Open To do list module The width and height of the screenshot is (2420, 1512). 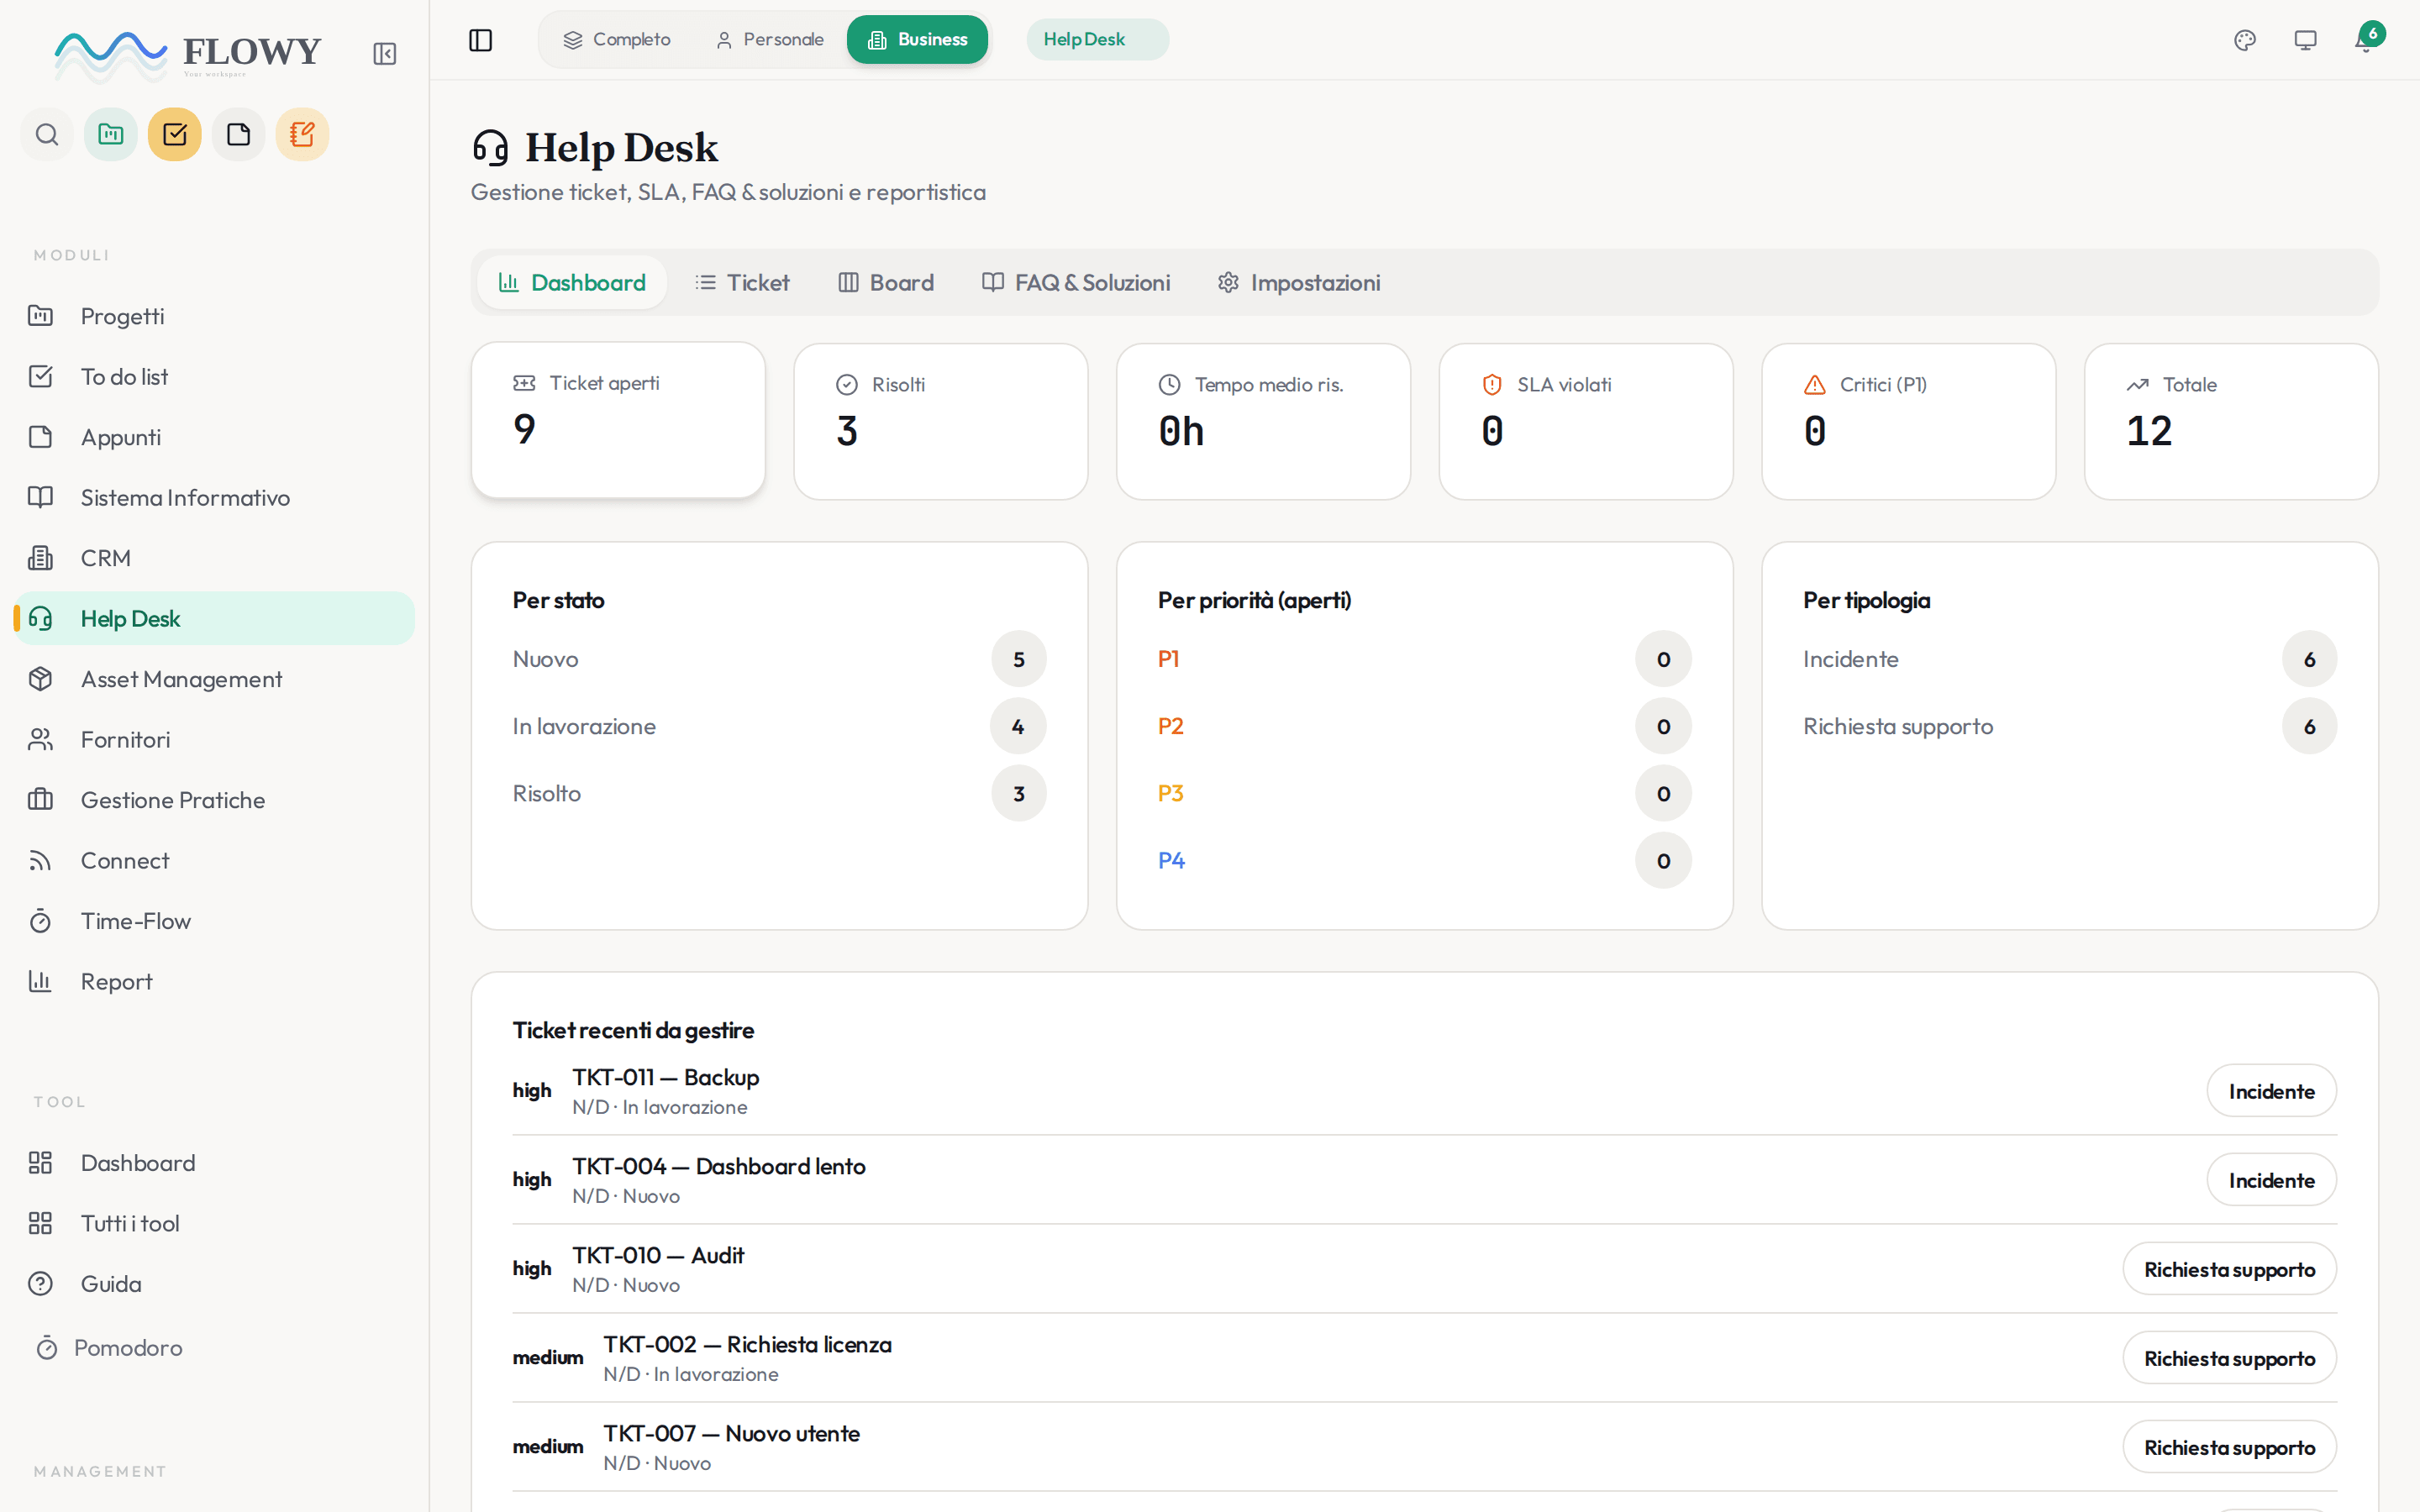[x=214, y=377]
